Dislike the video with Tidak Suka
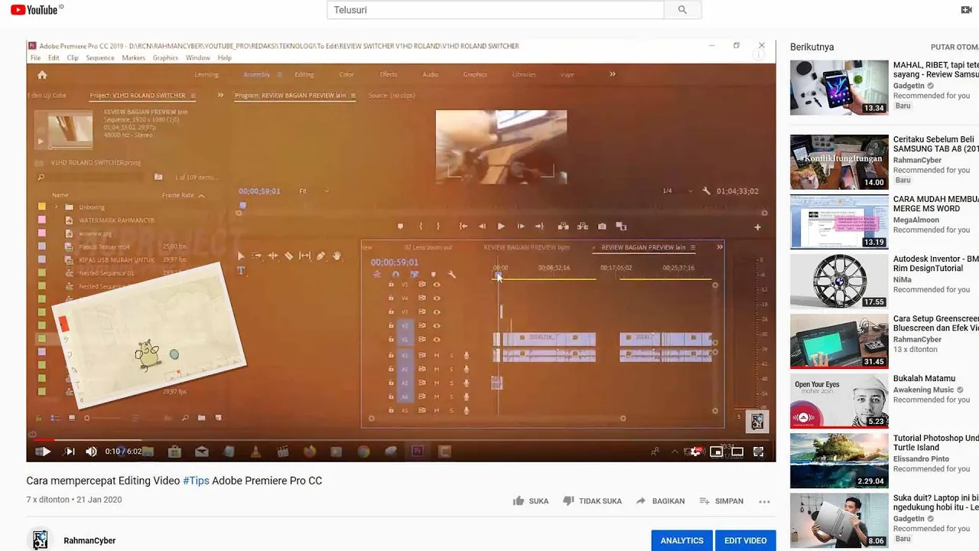The width and height of the screenshot is (979, 551). click(x=592, y=501)
